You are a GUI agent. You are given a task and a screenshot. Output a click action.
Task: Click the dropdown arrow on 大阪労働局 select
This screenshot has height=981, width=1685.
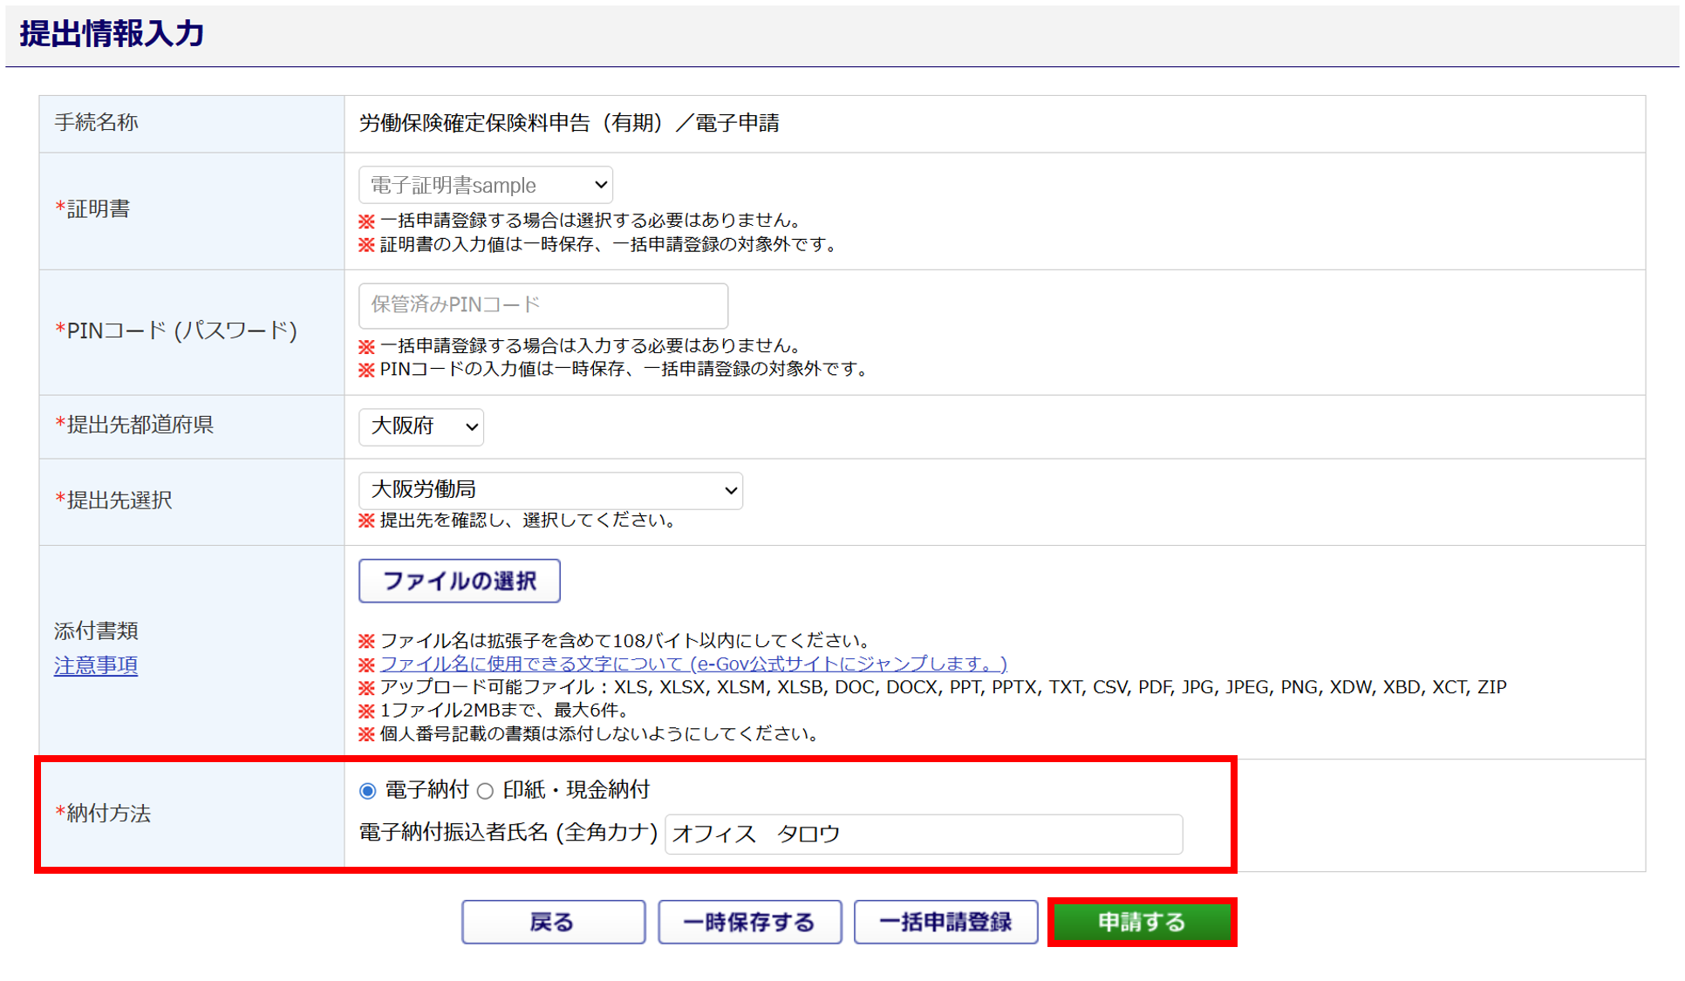tap(730, 491)
